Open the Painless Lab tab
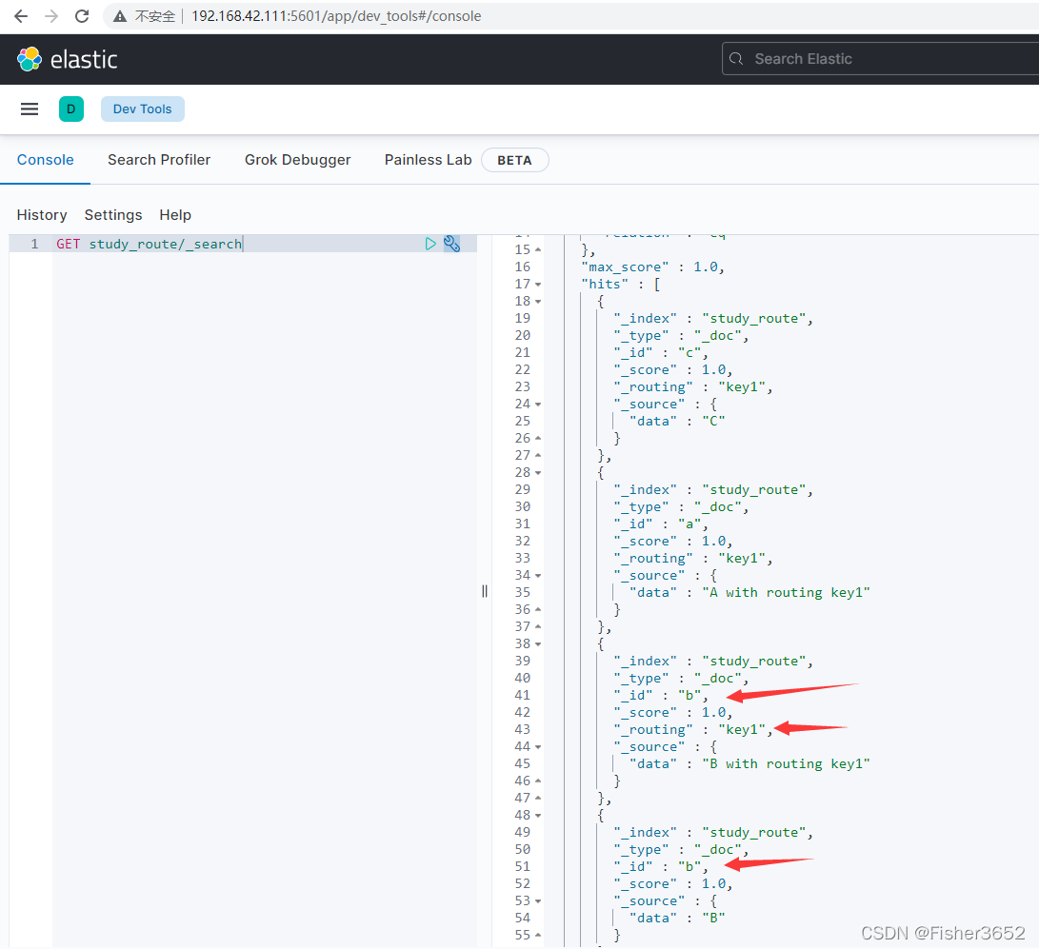1039x949 pixels. 428,160
